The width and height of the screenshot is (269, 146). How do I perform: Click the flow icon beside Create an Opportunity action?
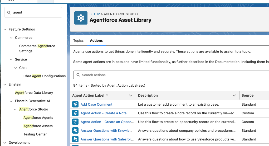75,122
